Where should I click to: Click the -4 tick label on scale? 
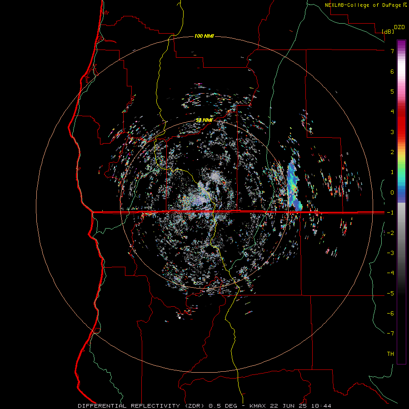pos(390,273)
